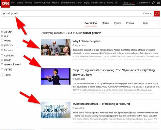
Task: Select the World radio button
Action: [2, 41]
